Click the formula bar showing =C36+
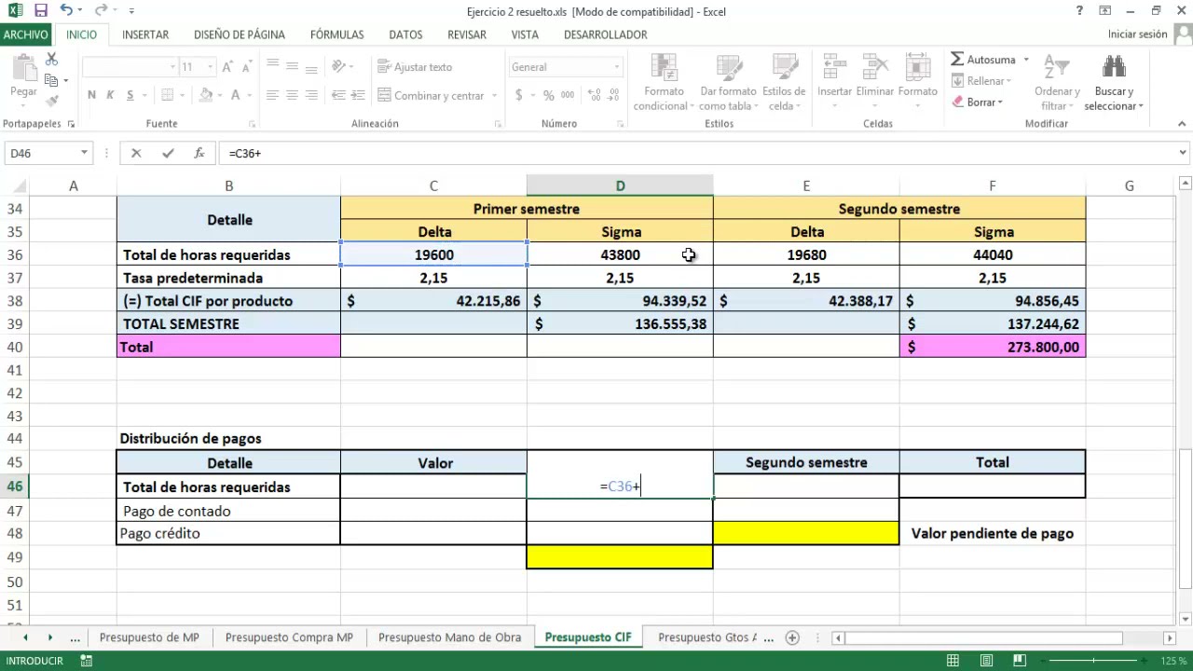Viewport: 1193px width, 671px height. (x=695, y=153)
